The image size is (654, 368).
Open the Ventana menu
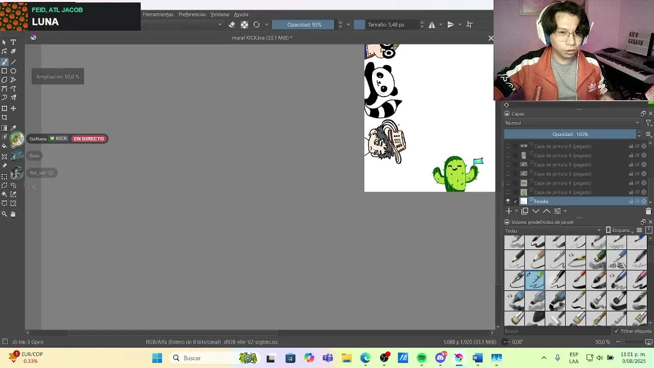(219, 14)
